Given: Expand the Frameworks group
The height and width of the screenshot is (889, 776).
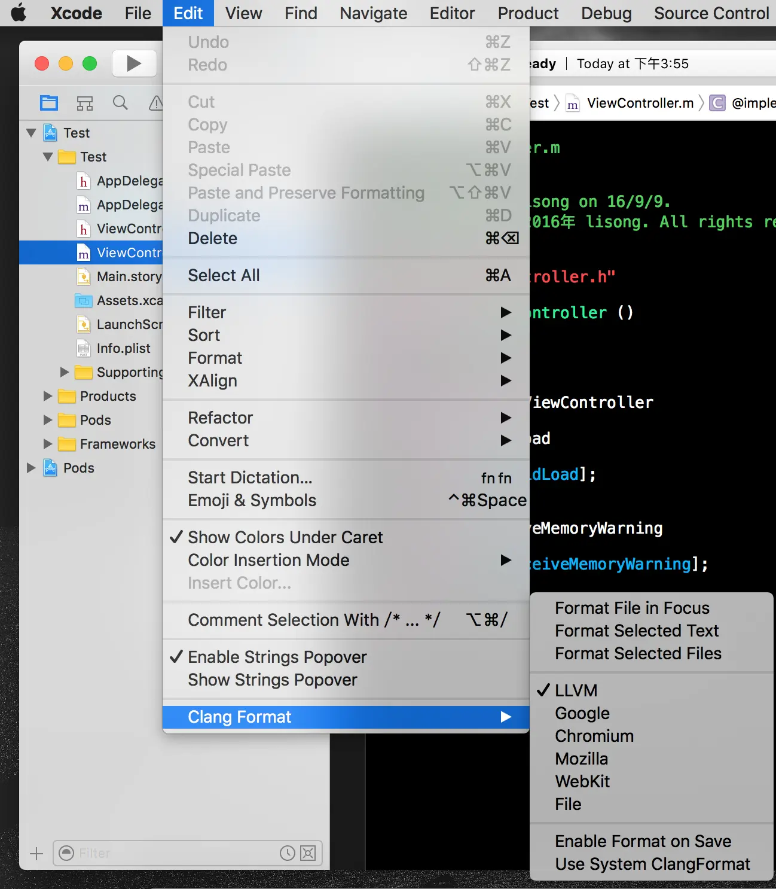Looking at the screenshot, I should click(48, 444).
